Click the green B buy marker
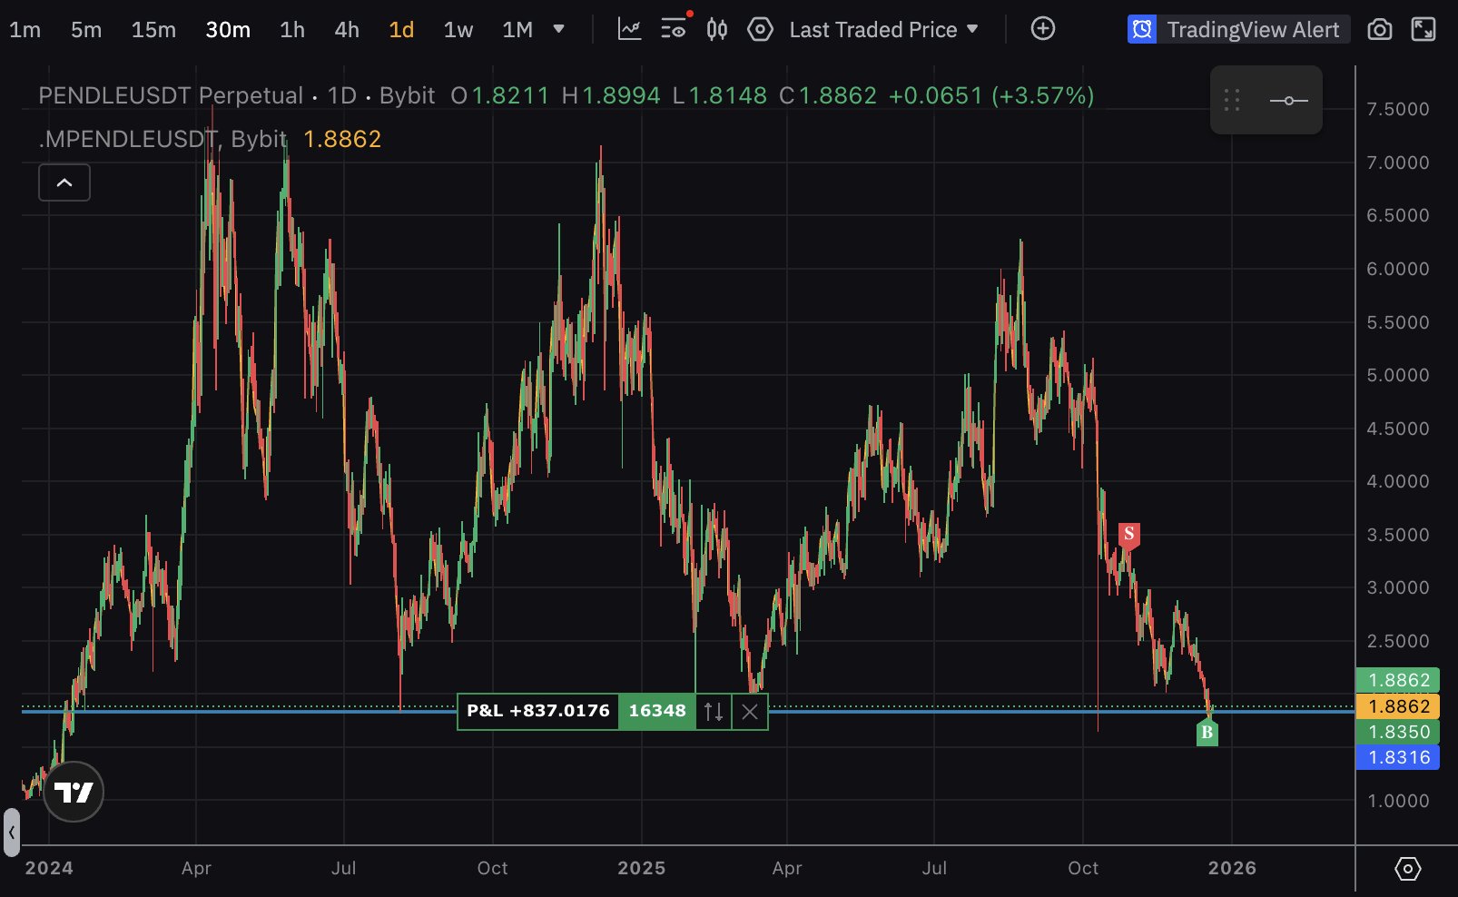Image resolution: width=1458 pixels, height=897 pixels. tap(1207, 732)
